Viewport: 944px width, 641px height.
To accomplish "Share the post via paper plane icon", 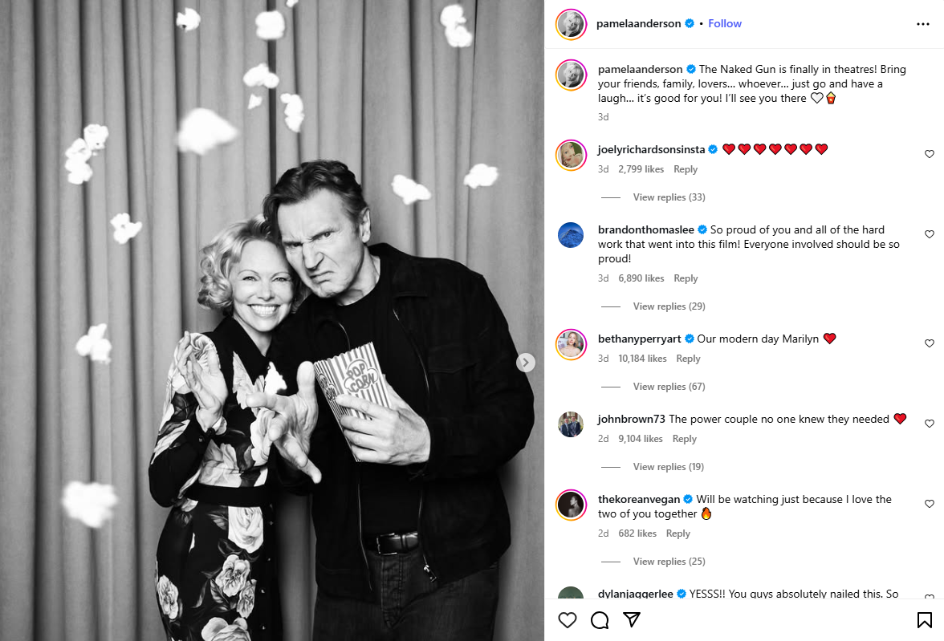I will click(x=632, y=620).
